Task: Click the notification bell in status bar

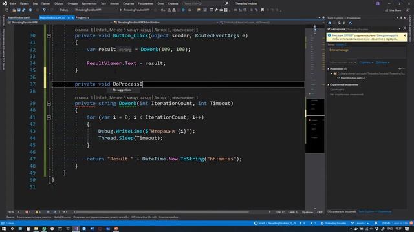Action: pyautogui.click(x=376, y=223)
